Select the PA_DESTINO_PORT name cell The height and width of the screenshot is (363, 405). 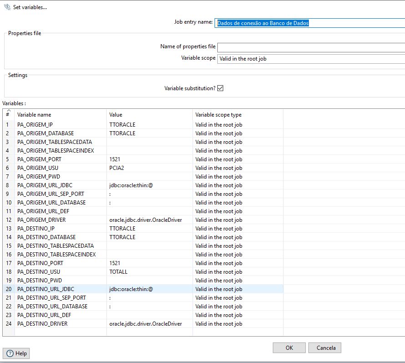[x=61, y=263]
